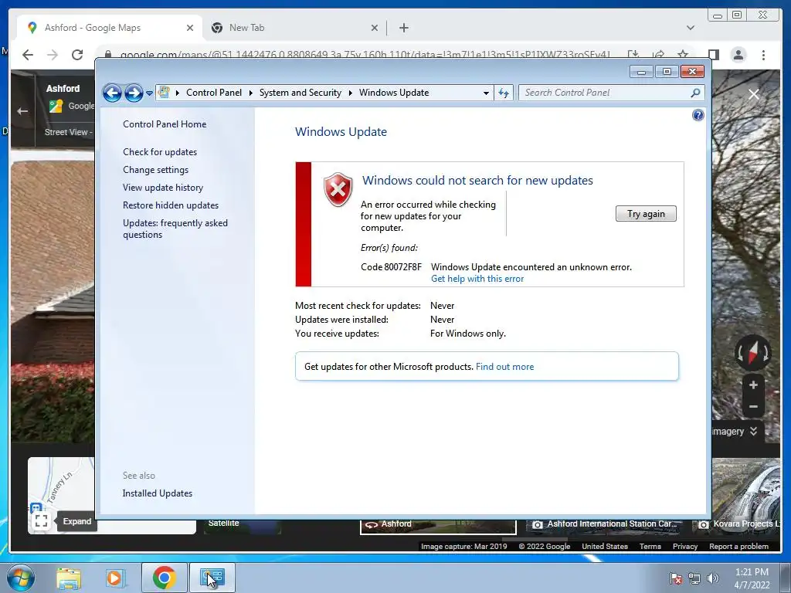Launch Windows Media Player from taskbar

click(x=114, y=578)
